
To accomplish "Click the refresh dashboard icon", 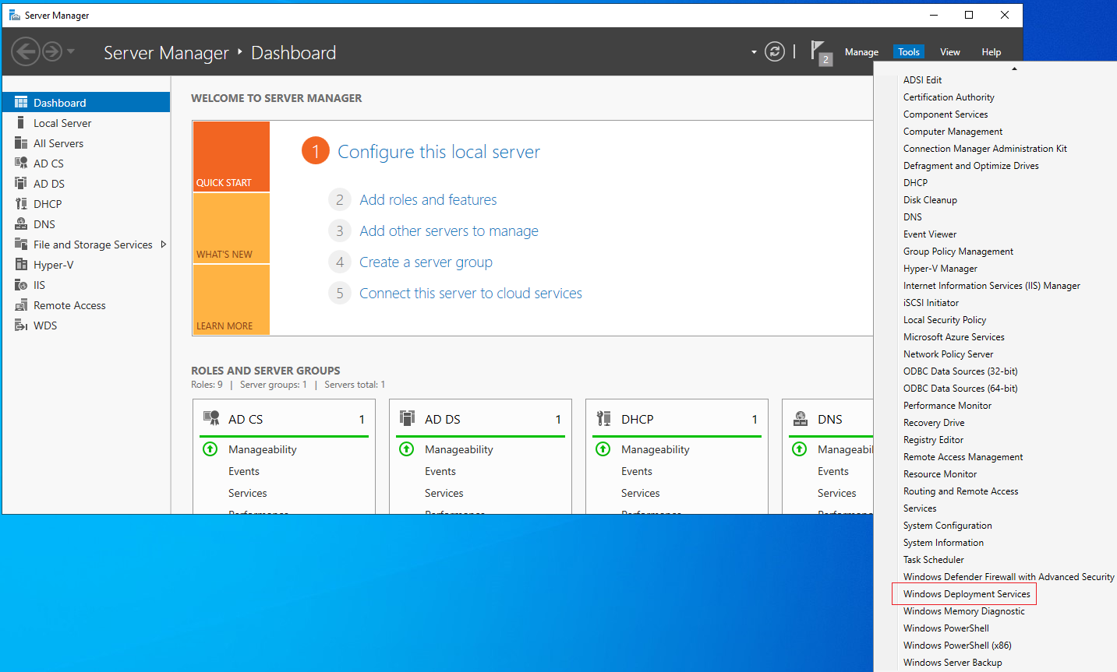I will (x=775, y=52).
